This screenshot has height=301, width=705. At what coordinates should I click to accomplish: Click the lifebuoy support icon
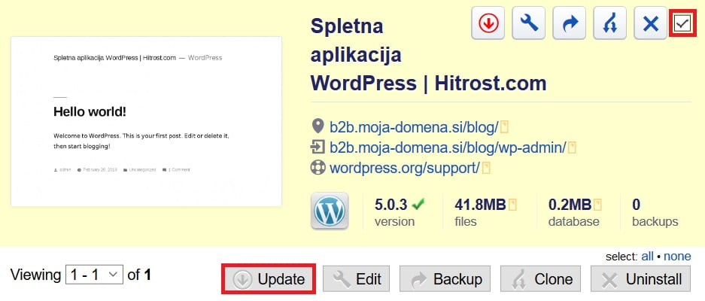(x=318, y=167)
